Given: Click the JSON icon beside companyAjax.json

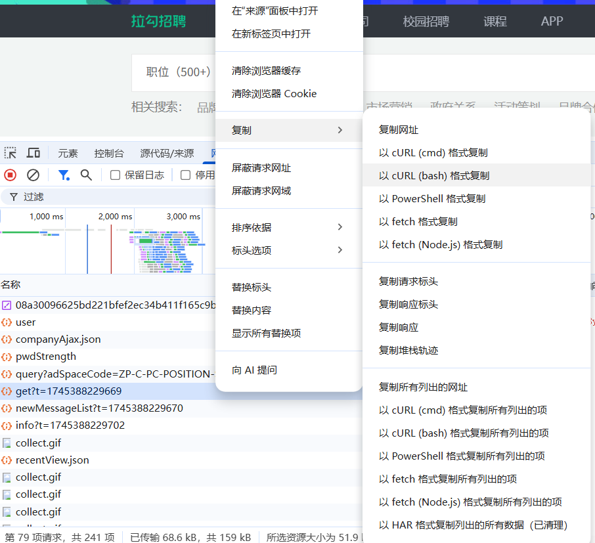Looking at the screenshot, I should tap(7, 339).
